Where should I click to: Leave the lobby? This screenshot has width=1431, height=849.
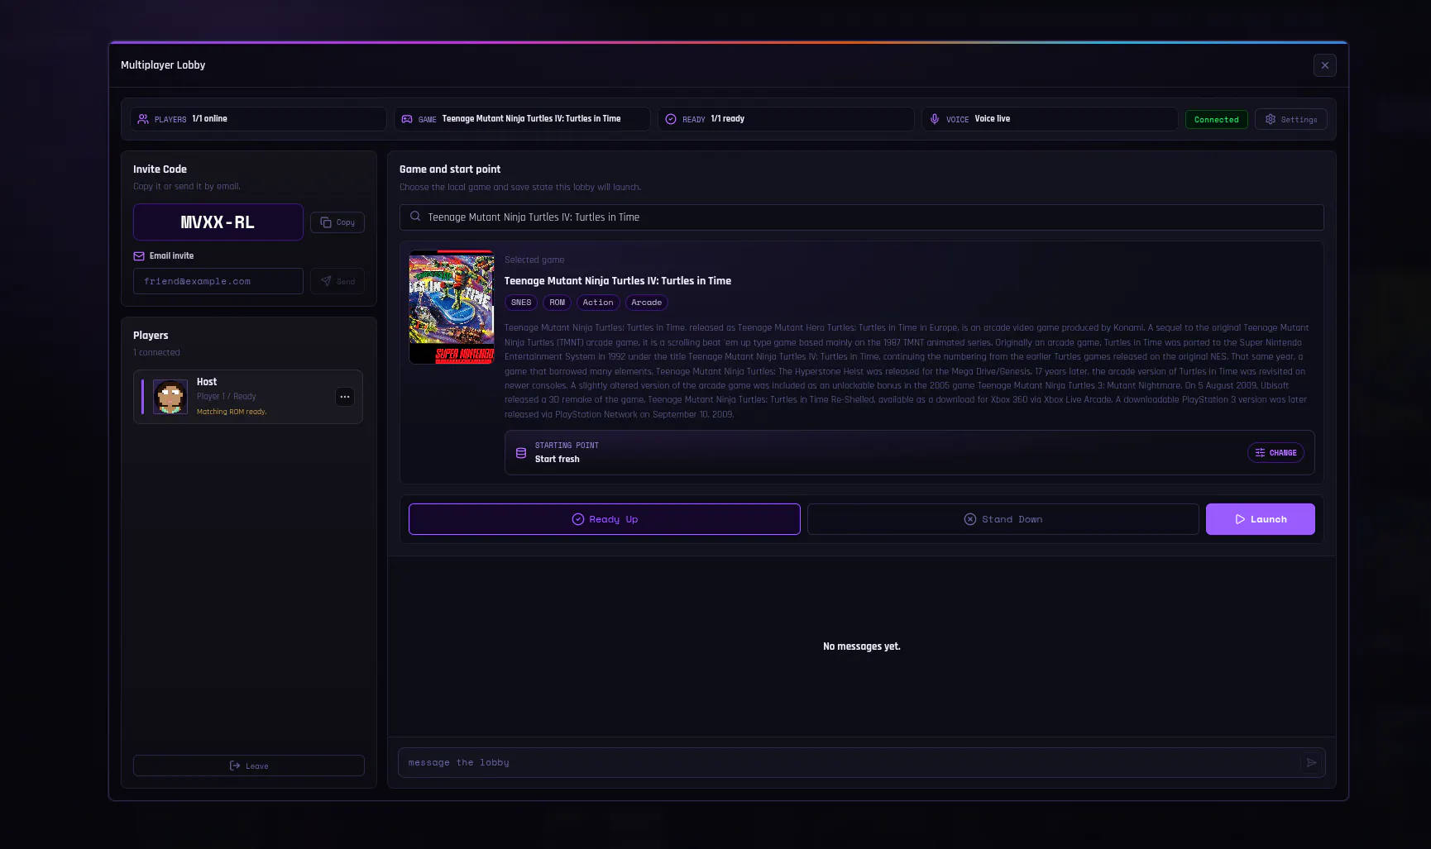click(248, 766)
